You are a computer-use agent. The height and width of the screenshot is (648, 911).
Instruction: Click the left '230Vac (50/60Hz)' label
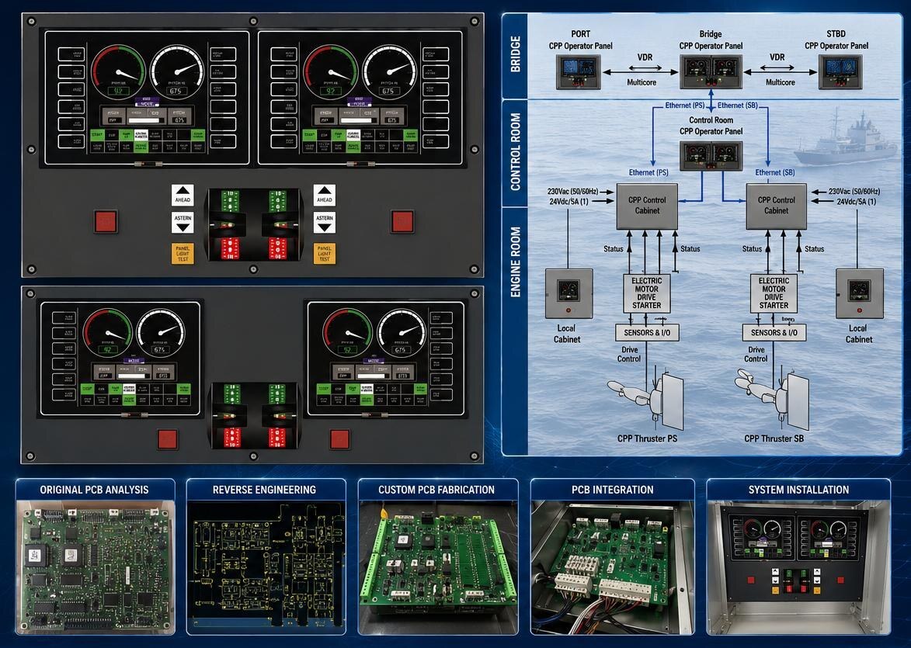tap(573, 191)
